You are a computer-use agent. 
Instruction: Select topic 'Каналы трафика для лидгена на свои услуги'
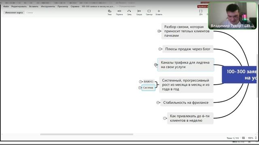tap(186, 64)
